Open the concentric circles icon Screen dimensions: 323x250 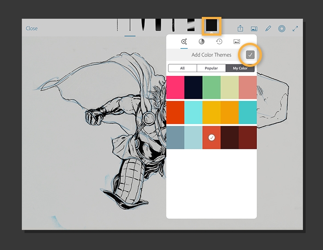[282, 29]
